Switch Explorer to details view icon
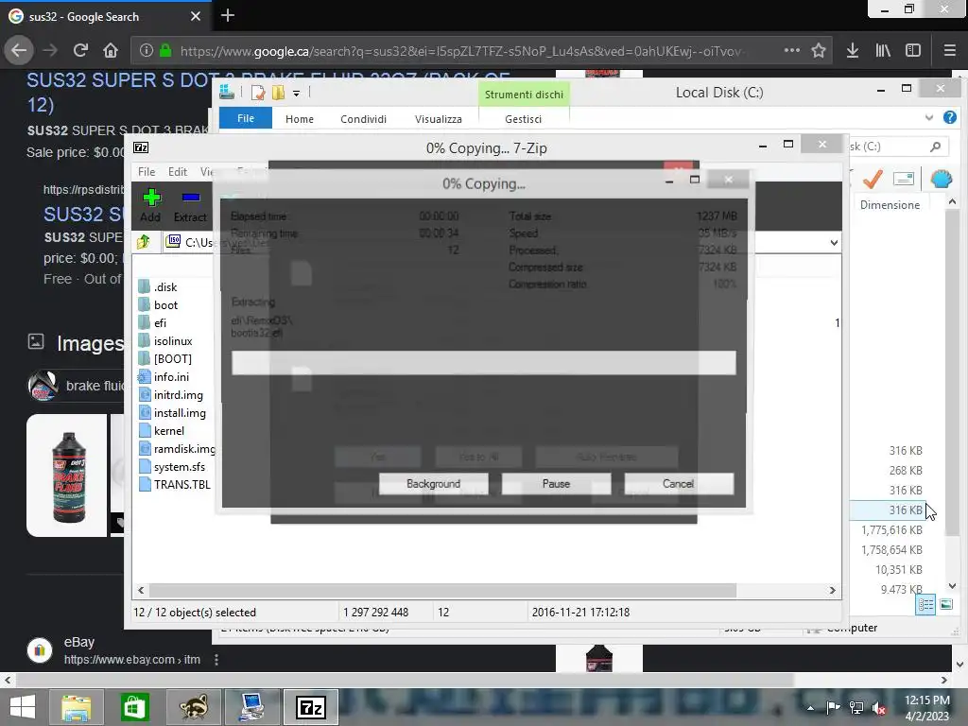 tap(925, 604)
